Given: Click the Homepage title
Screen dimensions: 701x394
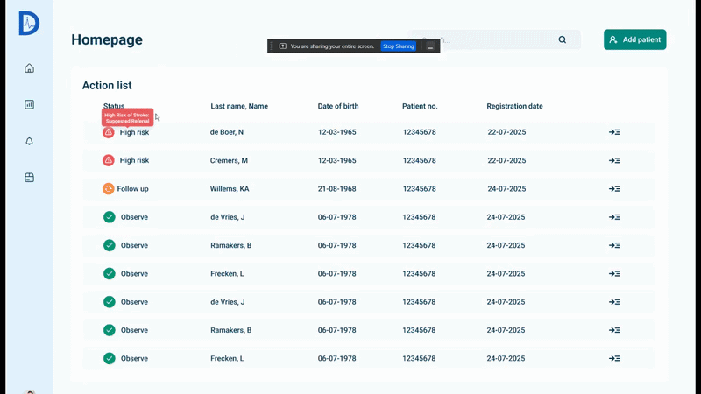Looking at the screenshot, I should [x=107, y=39].
